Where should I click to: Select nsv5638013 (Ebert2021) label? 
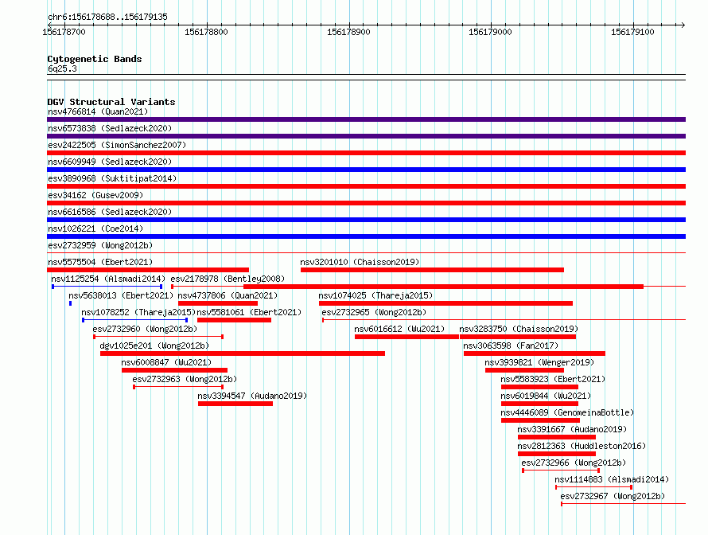pyautogui.click(x=121, y=295)
